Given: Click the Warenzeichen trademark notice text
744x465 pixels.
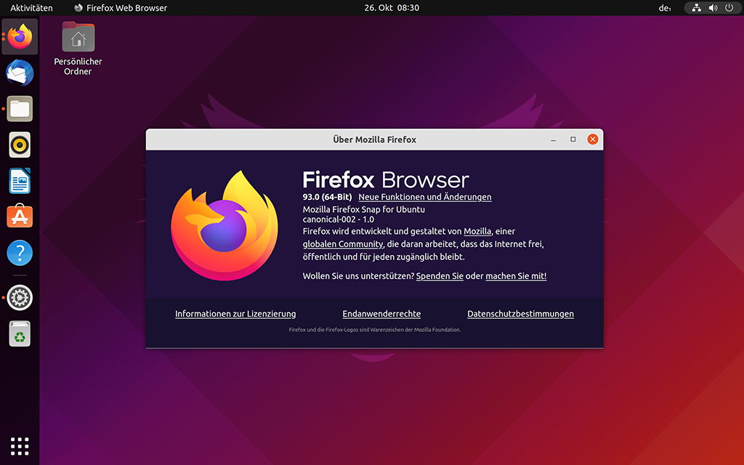Looking at the screenshot, I should click(x=375, y=329).
